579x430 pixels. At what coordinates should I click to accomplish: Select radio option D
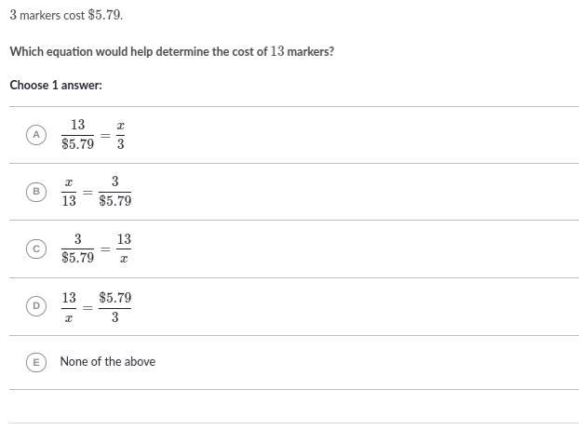click(x=36, y=306)
